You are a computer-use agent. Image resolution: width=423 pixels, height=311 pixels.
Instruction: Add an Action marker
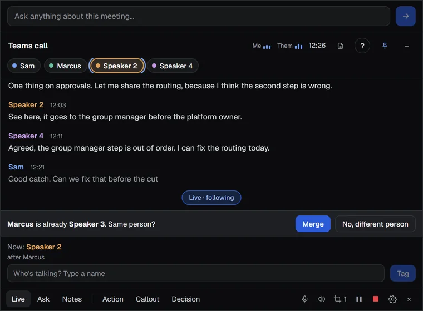[113, 299]
